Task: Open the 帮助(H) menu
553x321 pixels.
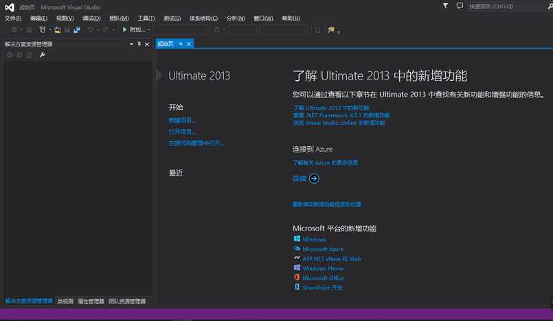Action: (291, 19)
